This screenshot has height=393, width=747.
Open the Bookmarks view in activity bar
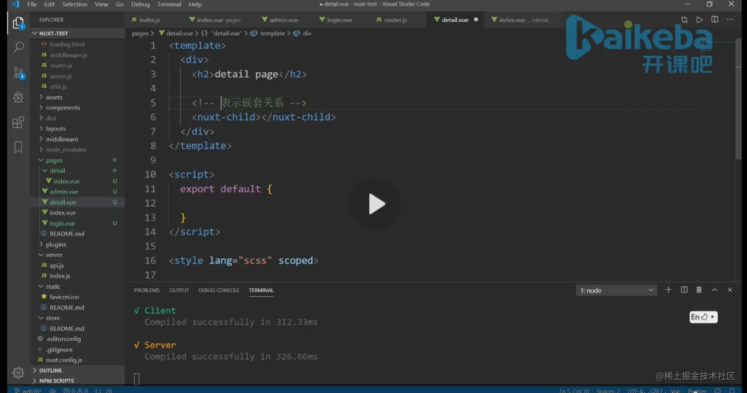[18, 147]
